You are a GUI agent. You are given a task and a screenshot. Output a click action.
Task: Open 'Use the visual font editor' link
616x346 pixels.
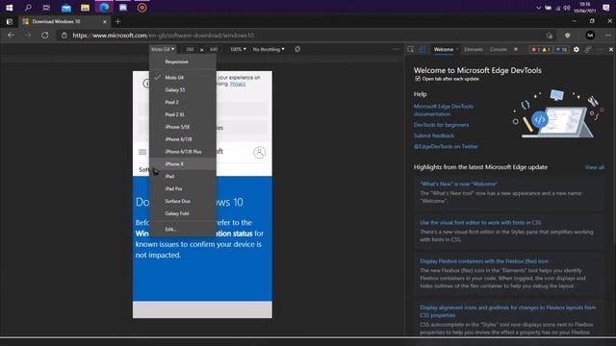pyautogui.click(x=480, y=222)
